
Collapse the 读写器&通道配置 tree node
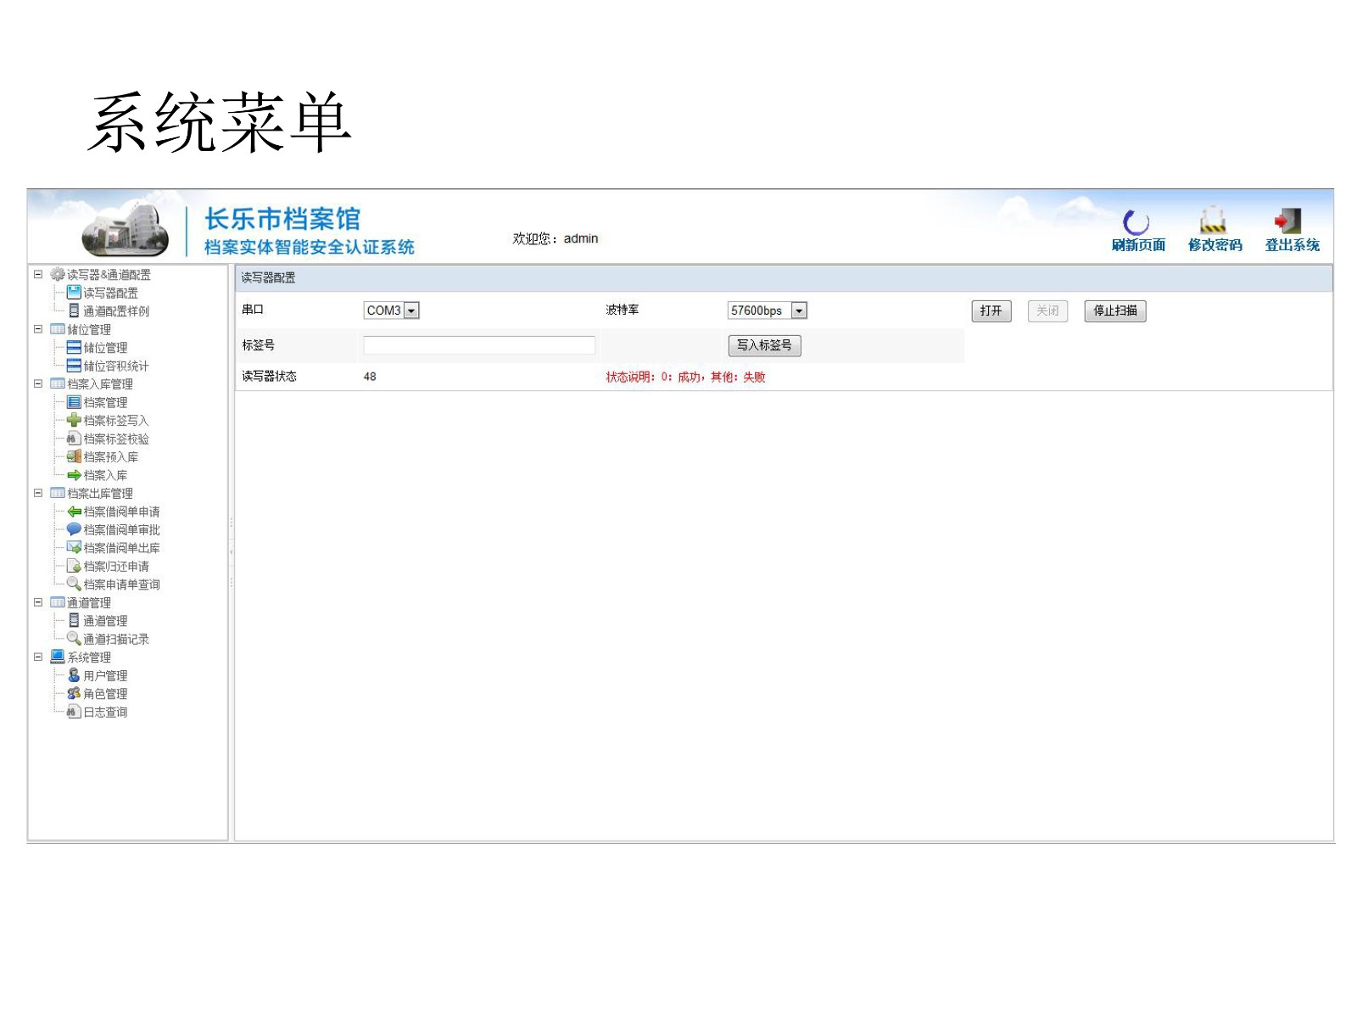[38, 275]
